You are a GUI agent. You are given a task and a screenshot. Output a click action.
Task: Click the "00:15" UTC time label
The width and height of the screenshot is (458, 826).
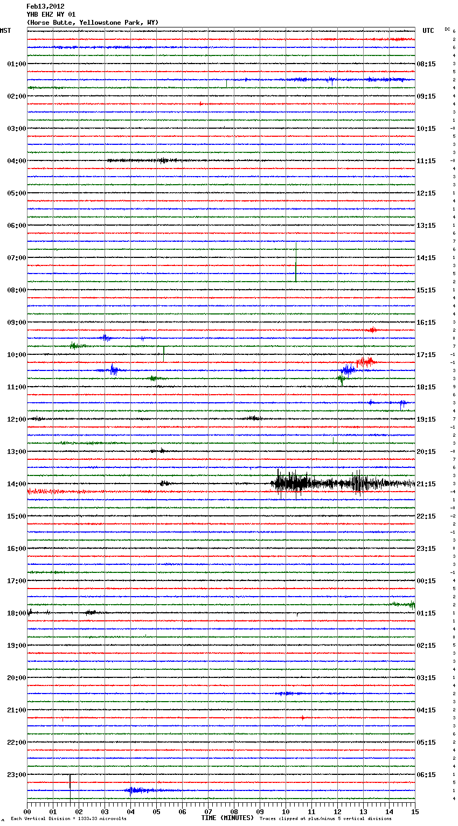(x=426, y=581)
